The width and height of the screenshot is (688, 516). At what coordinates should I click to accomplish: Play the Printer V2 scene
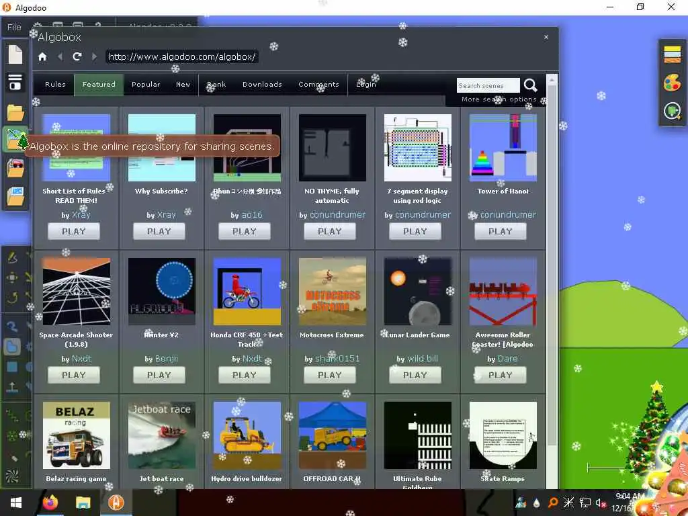pos(159,375)
